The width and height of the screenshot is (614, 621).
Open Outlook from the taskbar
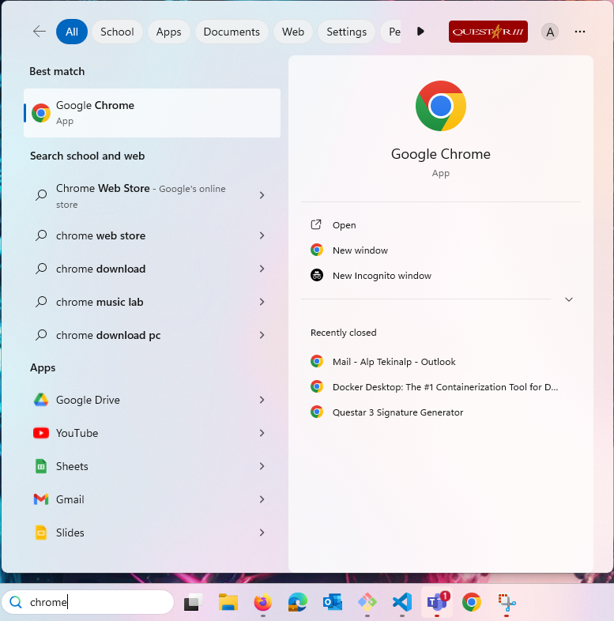click(333, 602)
